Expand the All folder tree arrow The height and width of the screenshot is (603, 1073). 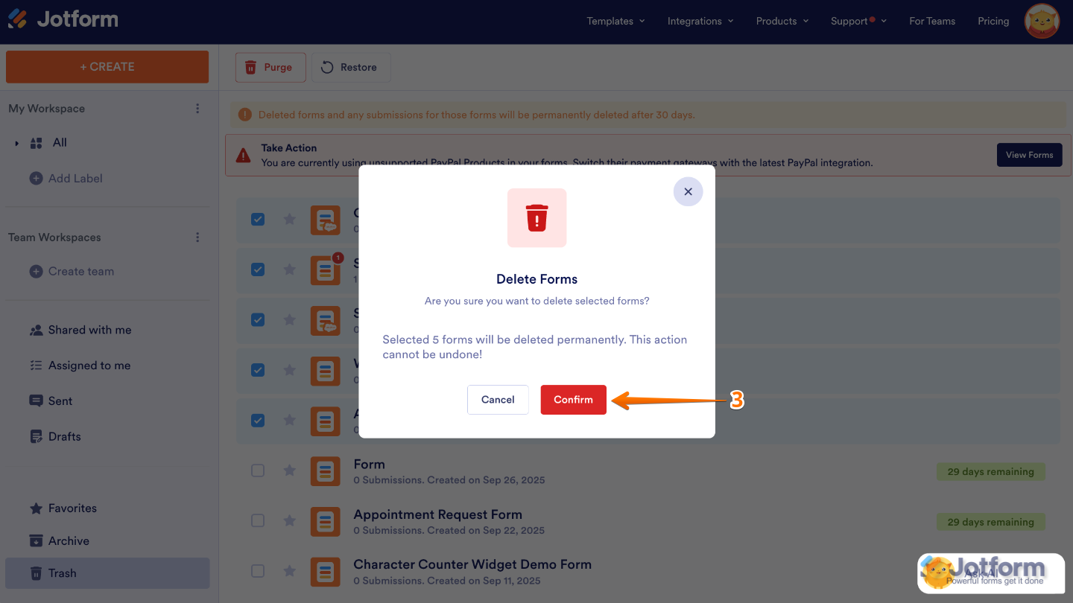coord(16,143)
